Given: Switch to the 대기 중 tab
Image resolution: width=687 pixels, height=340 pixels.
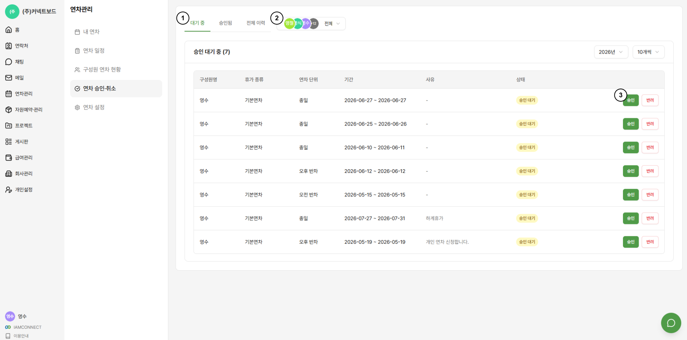Looking at the screenshot, I should (197, 23).
